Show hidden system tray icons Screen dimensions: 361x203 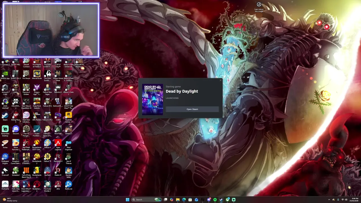tap(329, 200)
